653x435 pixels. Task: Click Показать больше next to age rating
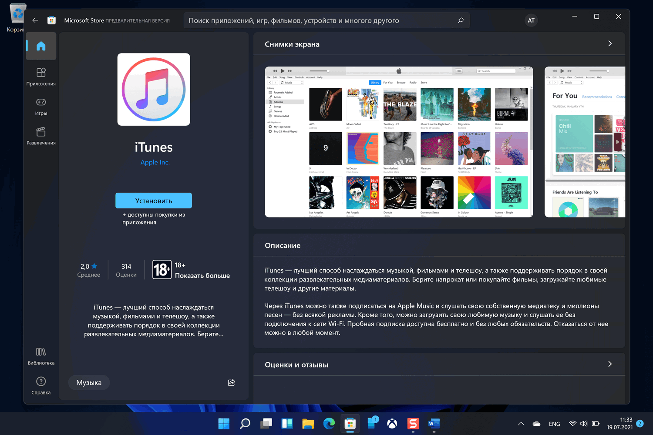[202, 276]
